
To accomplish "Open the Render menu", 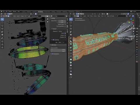I will point(10,12).
